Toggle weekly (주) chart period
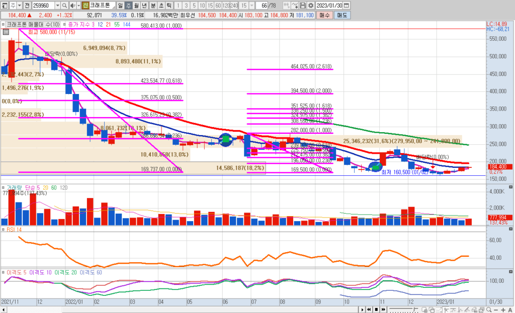Image resolution: width=515 pixels, height=313 pixels. 129,5
